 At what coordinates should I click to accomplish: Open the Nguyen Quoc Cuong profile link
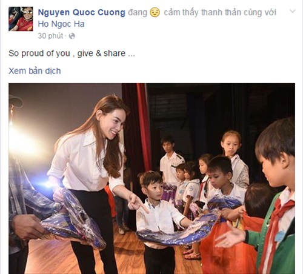pyautogui.click(x=82, y=13)
